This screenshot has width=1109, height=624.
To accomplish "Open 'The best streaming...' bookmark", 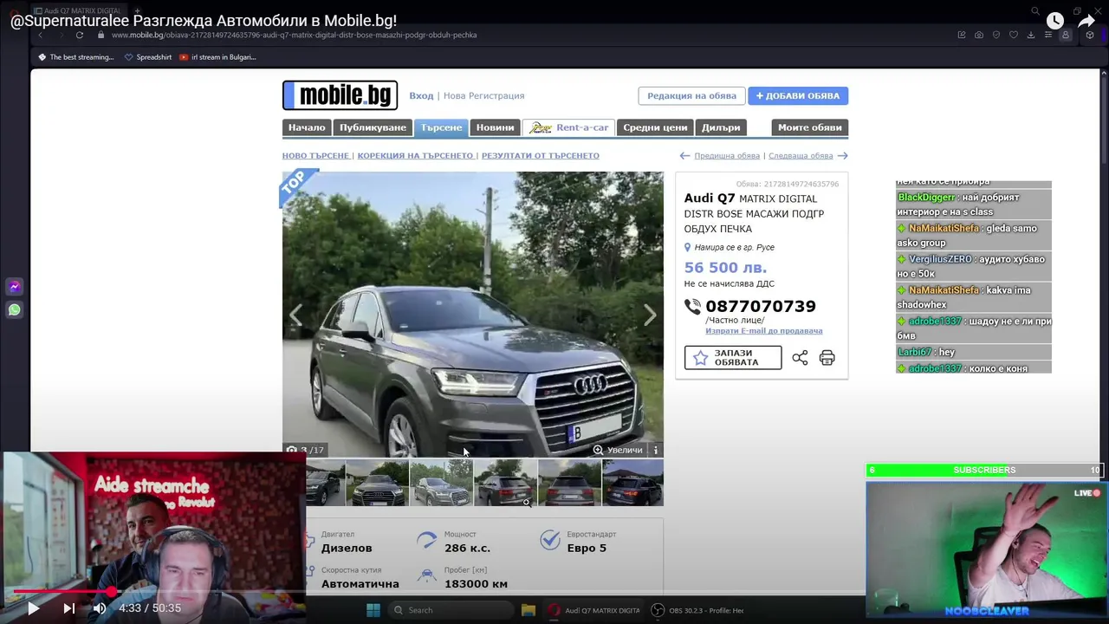I will pos(75,57).
